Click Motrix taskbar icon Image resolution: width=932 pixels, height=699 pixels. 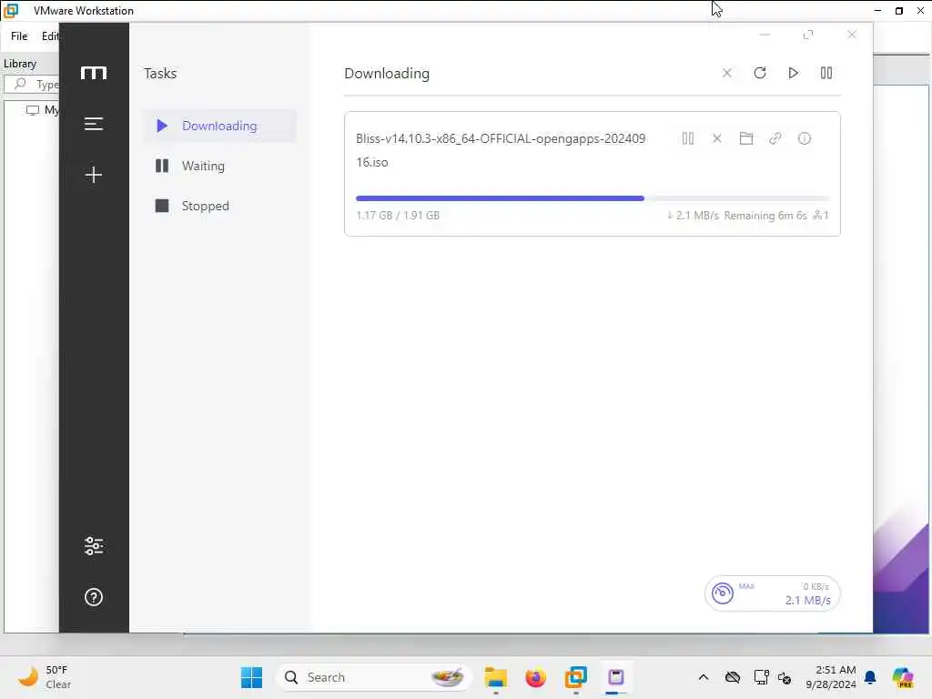coord(616,677)
